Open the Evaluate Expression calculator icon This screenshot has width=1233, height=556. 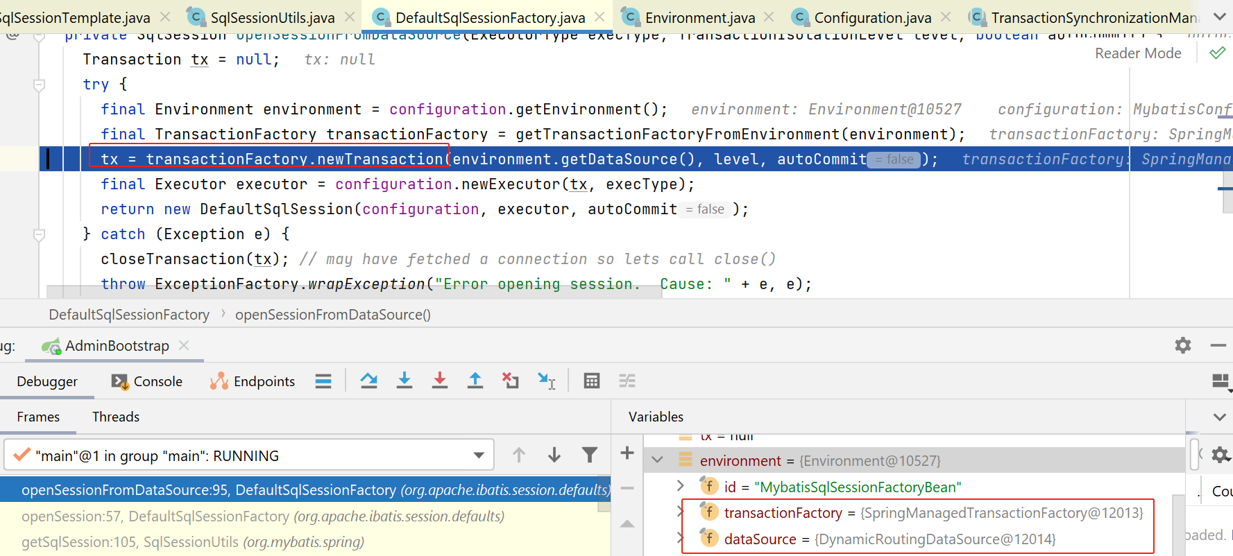591,381
